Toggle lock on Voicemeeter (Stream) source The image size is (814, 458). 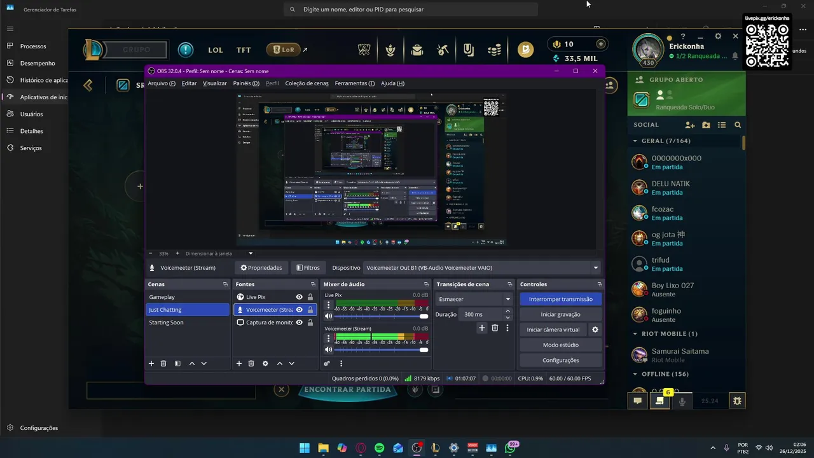[x=310, y=310]
